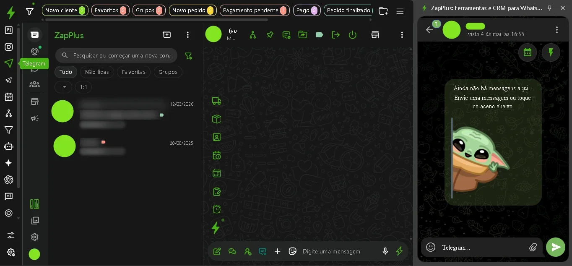The image size is (572, 266).
Task: Expand the dropdown arrow chip beside 1:1
Action: click(x=63, y=87)
